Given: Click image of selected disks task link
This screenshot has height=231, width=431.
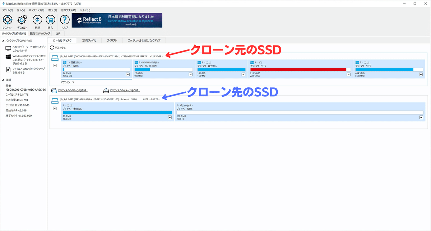Looking at the screenshot, I should (29, 48).
